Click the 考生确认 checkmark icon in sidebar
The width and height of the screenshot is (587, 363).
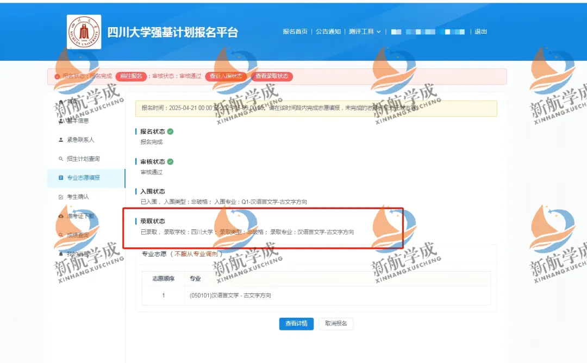click(x=61, y=197)
